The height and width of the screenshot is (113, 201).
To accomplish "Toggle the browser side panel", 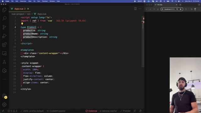I will pyautogui.click(x=191, y=9).
